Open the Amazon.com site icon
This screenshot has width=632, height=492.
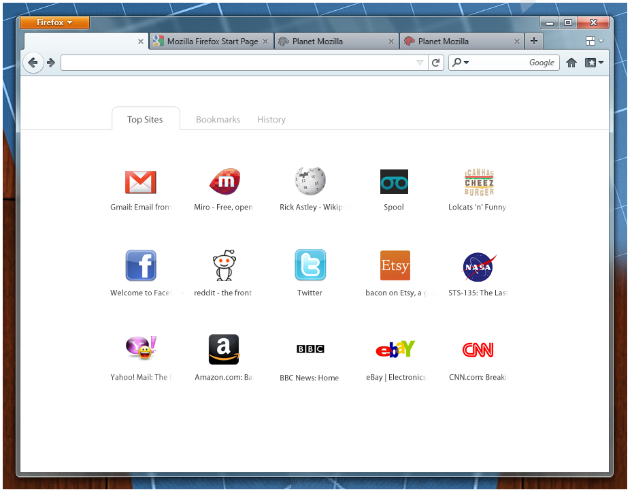point(224,350)
